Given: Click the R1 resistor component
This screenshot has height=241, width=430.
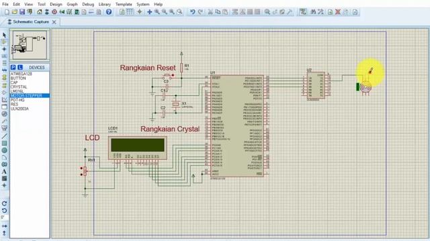Looking at the screenshot, I should point(181,68).
